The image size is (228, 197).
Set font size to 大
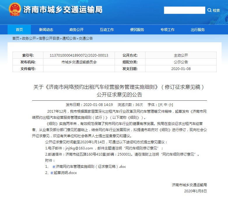[161, 105]
